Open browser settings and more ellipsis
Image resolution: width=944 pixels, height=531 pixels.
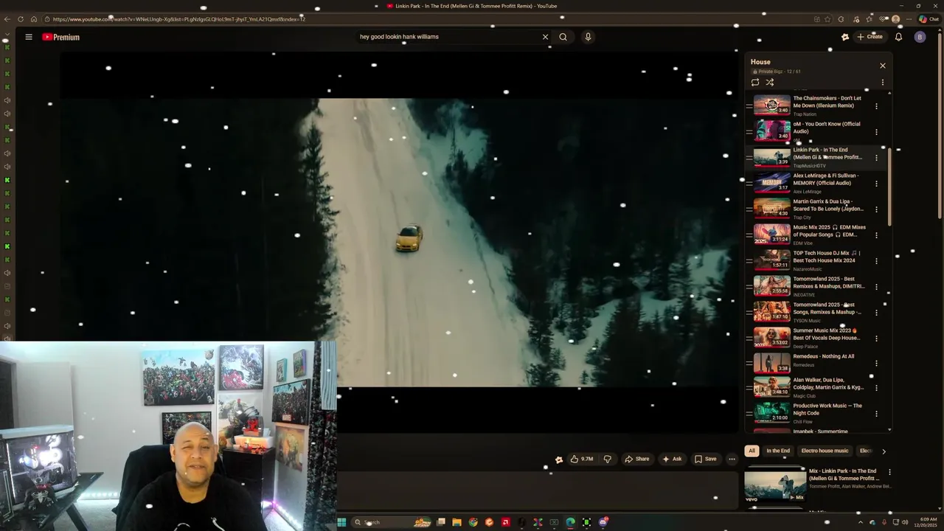[x=909, y=19]
